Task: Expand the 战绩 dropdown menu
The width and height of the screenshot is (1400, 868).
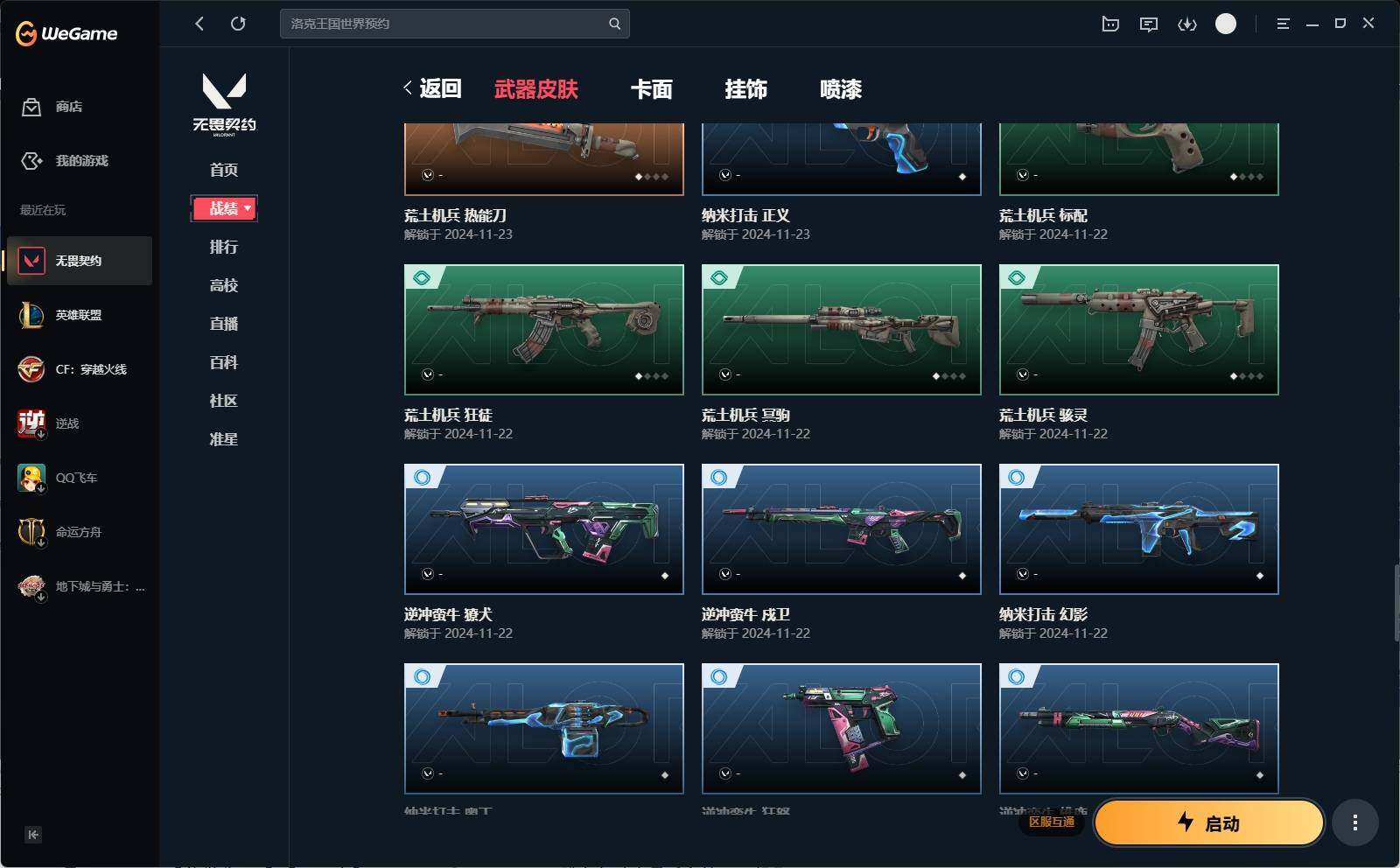Action: coord(224,208)
